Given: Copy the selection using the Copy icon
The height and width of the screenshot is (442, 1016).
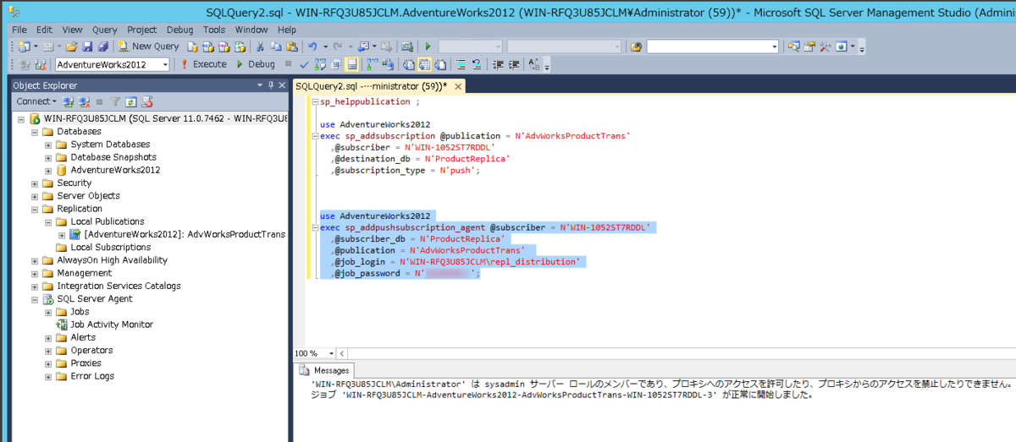Looking at the screenshot, I should point(276,46).
